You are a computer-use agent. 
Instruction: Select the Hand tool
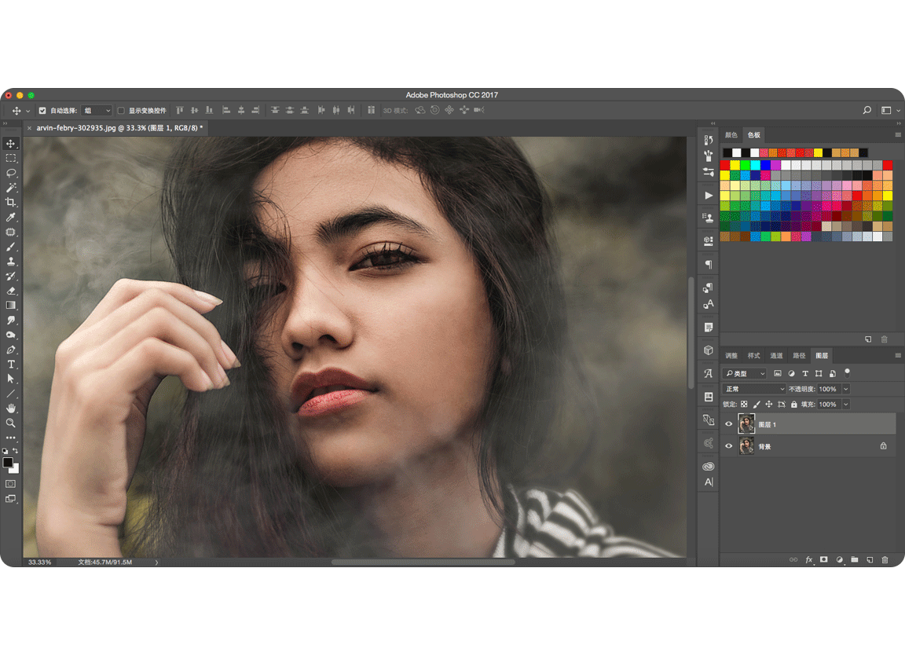click(x=11, y=409)
